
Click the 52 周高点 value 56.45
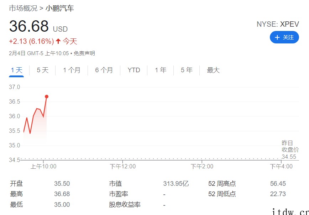[278, 184]
